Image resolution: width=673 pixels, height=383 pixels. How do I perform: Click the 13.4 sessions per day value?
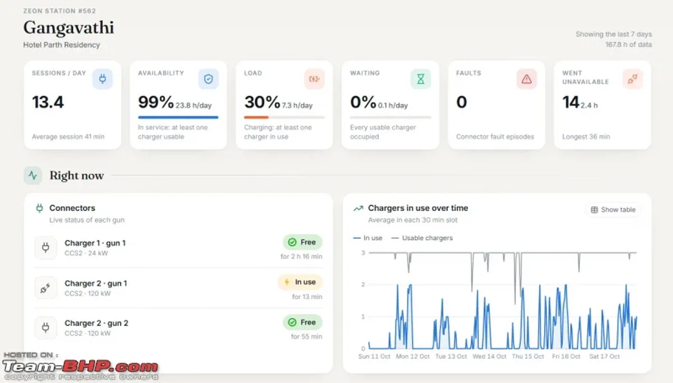point(48,102)
